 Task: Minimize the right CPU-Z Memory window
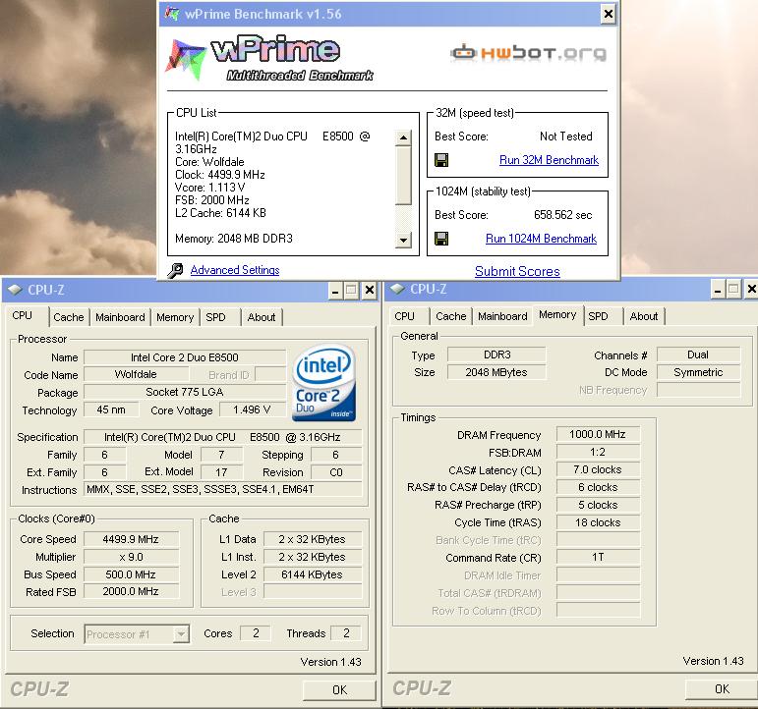coord(718,290)
